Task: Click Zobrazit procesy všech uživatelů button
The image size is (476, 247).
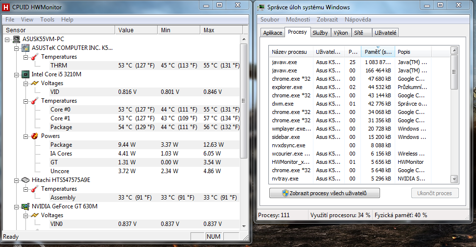Action: pos(325,193)
